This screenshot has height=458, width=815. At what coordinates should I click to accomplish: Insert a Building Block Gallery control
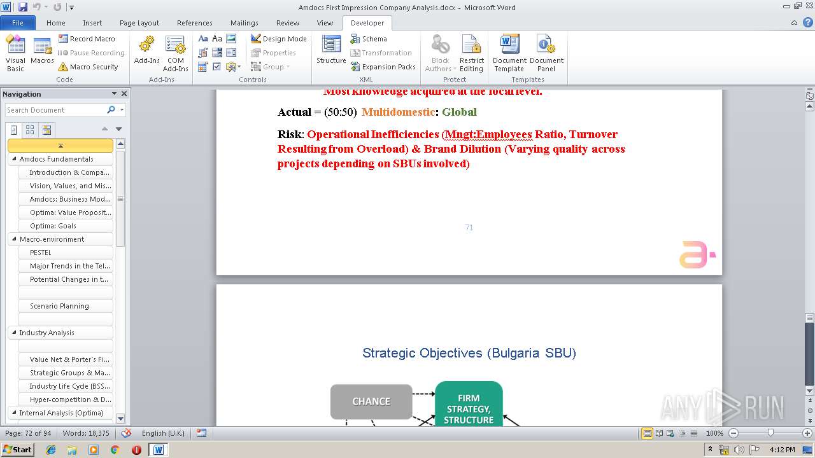(x=203, y=53)
